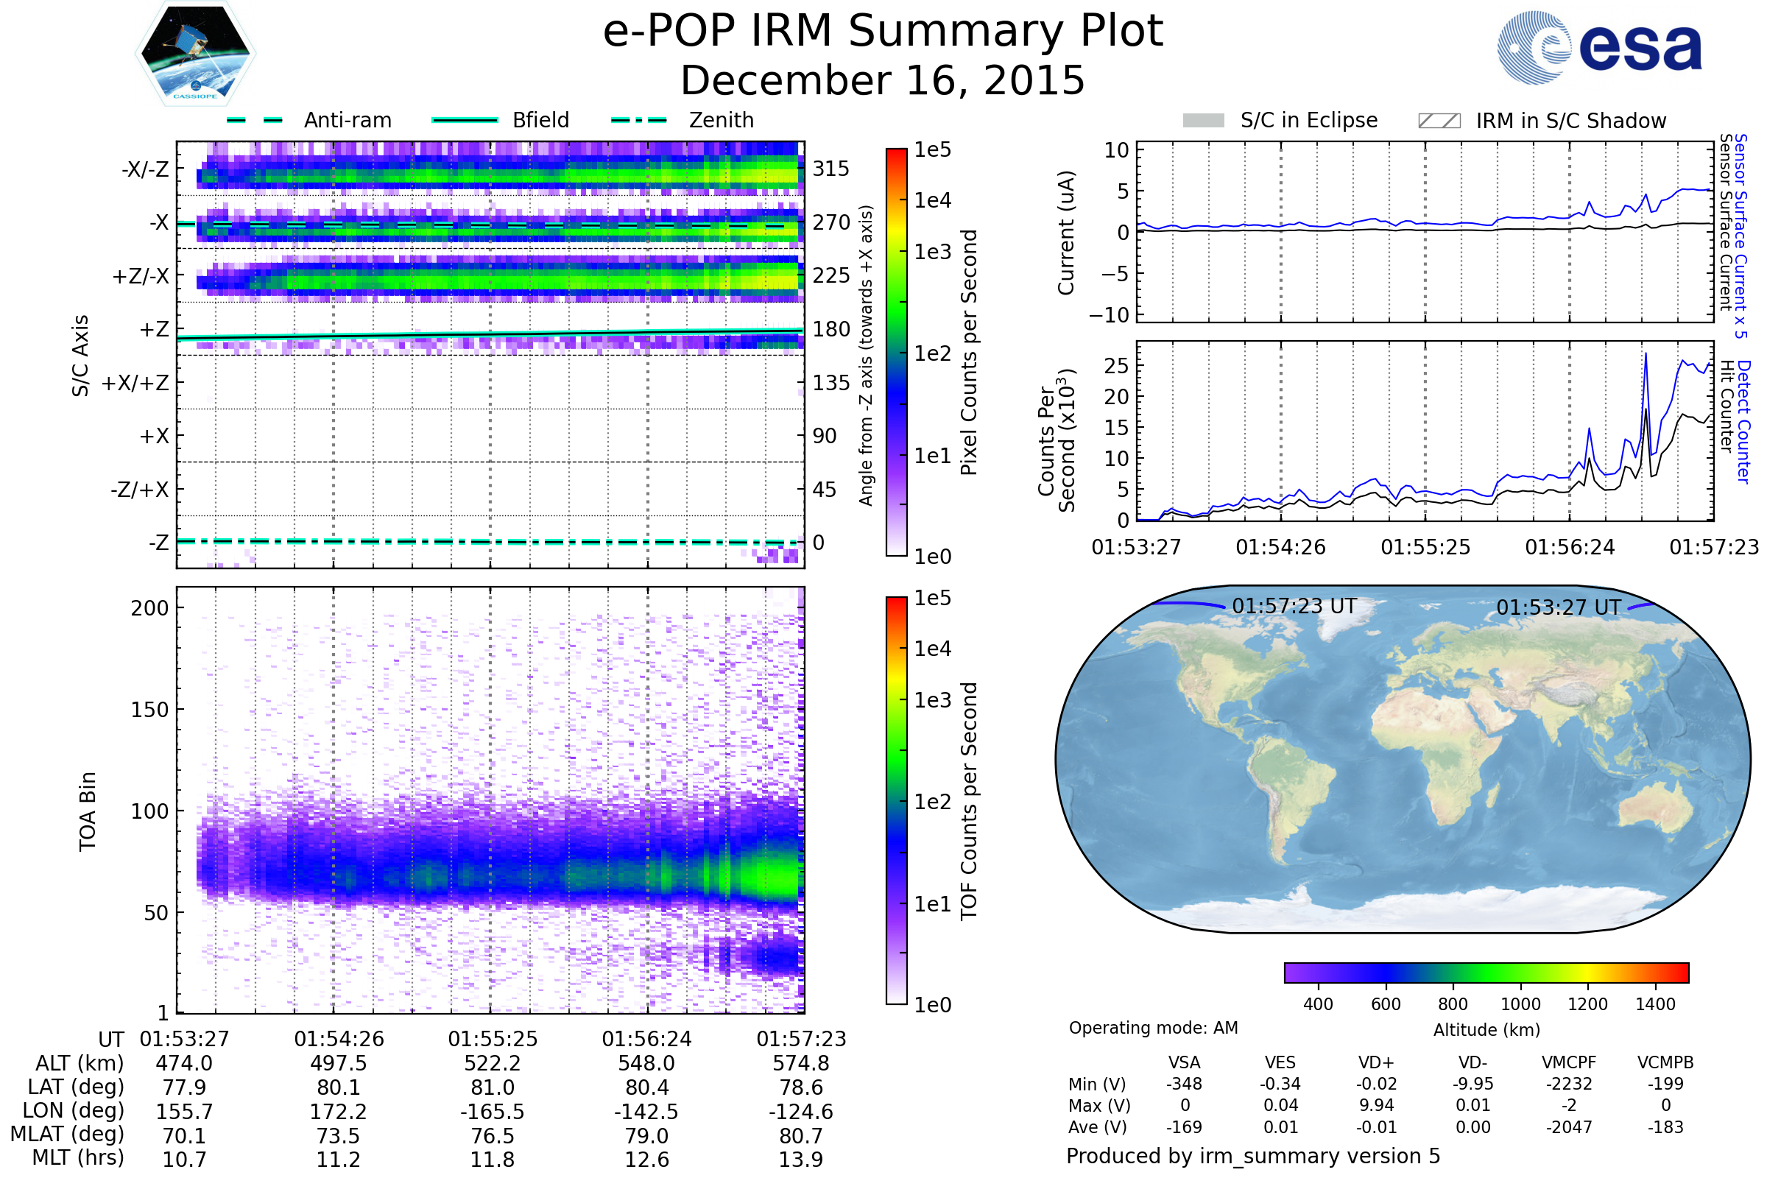Click the IRM in S/C Shadow hatched swatch

coord(1439,121)
